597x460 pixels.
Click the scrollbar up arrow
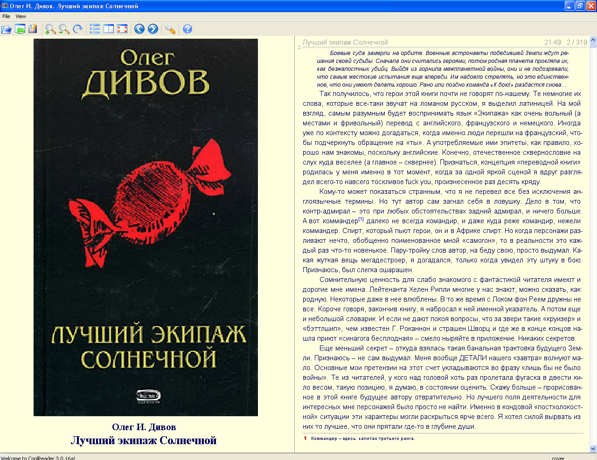(x=593, y=40)
